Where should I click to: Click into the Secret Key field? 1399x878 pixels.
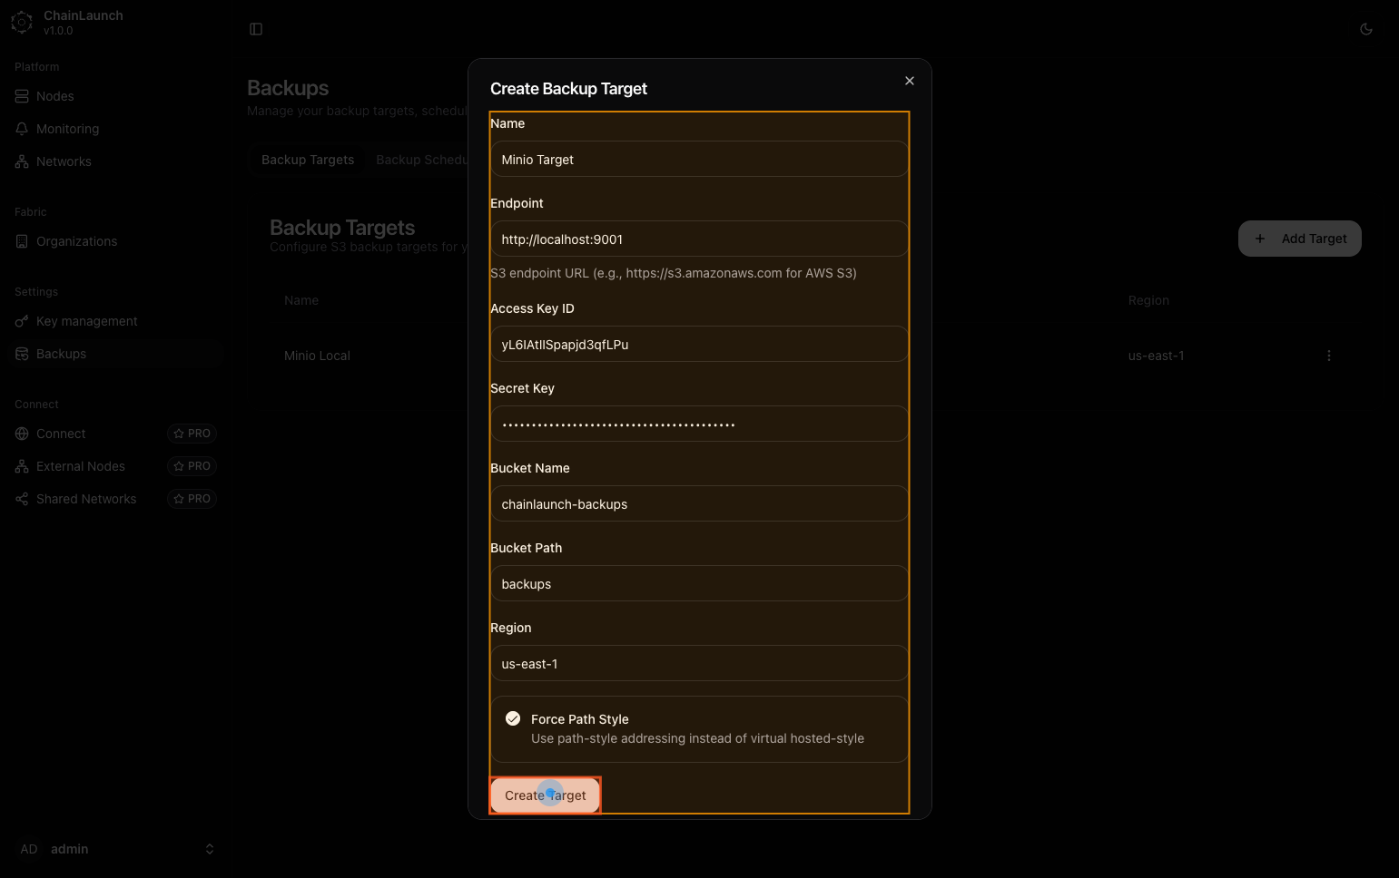tap(699, 424)
